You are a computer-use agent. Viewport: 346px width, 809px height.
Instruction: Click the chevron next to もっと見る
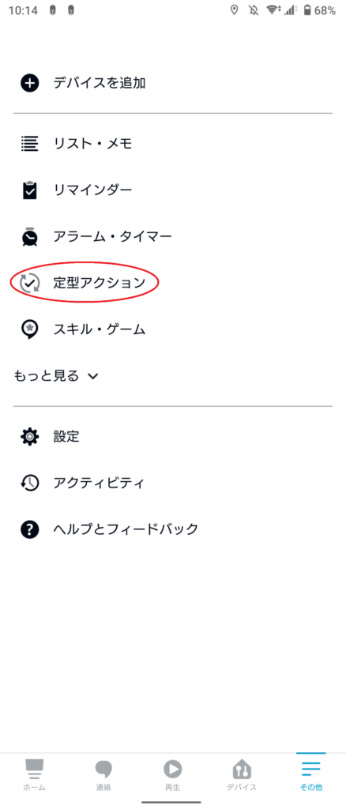(92, 376)
